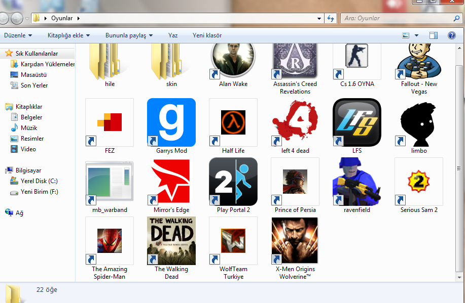The width and height of the screenshot is (465, 303).
Task: Select Sık Kullanılanlar in navigation pane
Action: click(37, 54)
